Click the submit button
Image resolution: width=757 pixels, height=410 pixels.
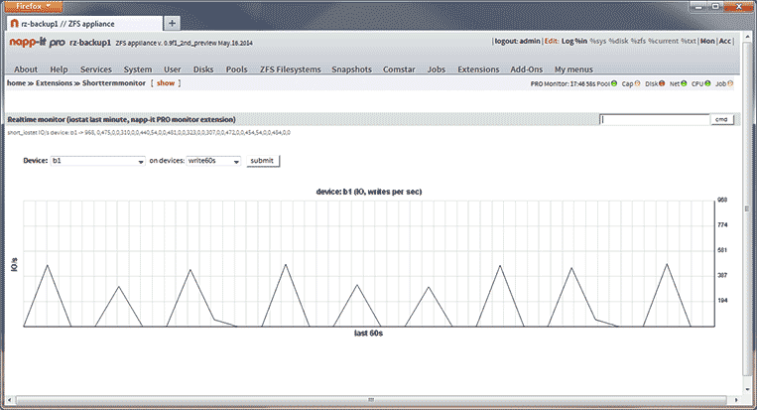click(x=263, y=161)
